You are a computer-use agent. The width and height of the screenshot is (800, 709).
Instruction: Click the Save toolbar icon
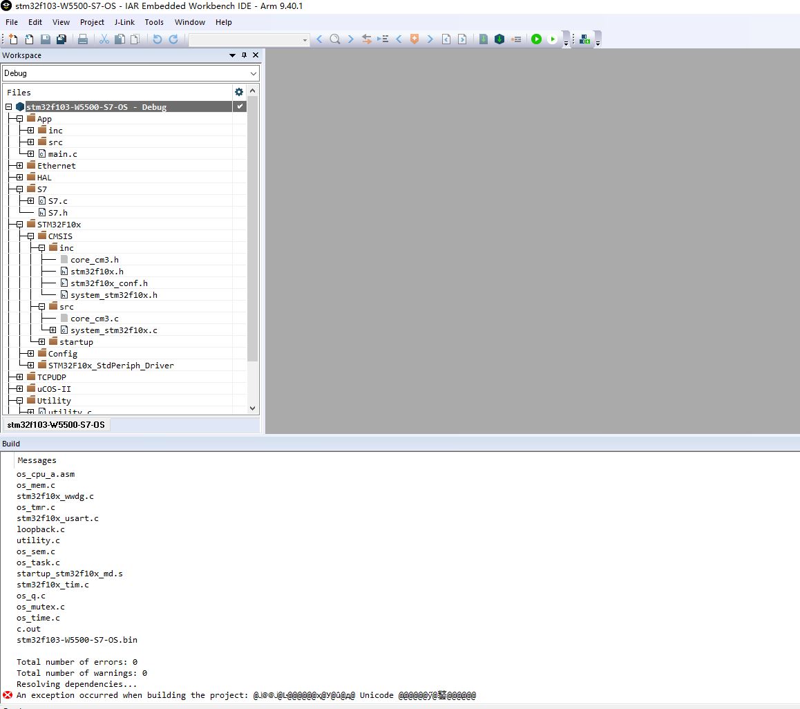click(x=46, y=39)
